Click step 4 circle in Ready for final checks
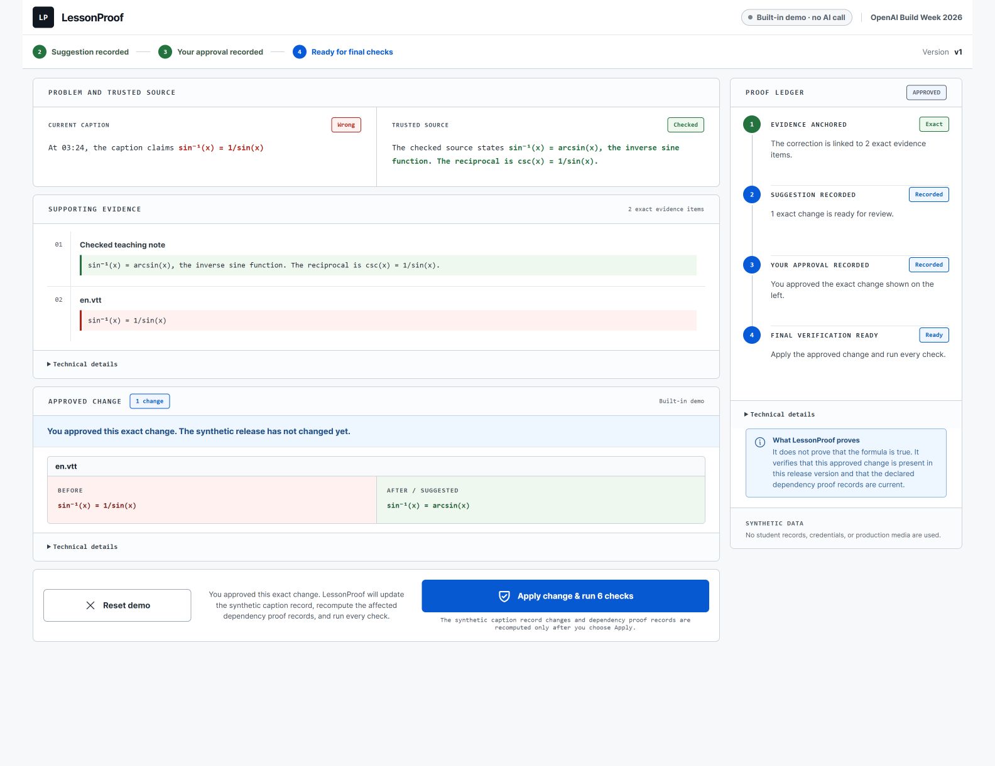 pyautogui.click(x=300, y=52)
